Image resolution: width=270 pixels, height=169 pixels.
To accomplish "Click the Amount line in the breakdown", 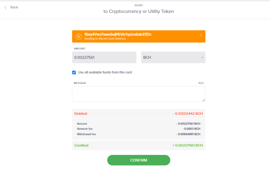I will pyautogui.click(x=139, y=124).
